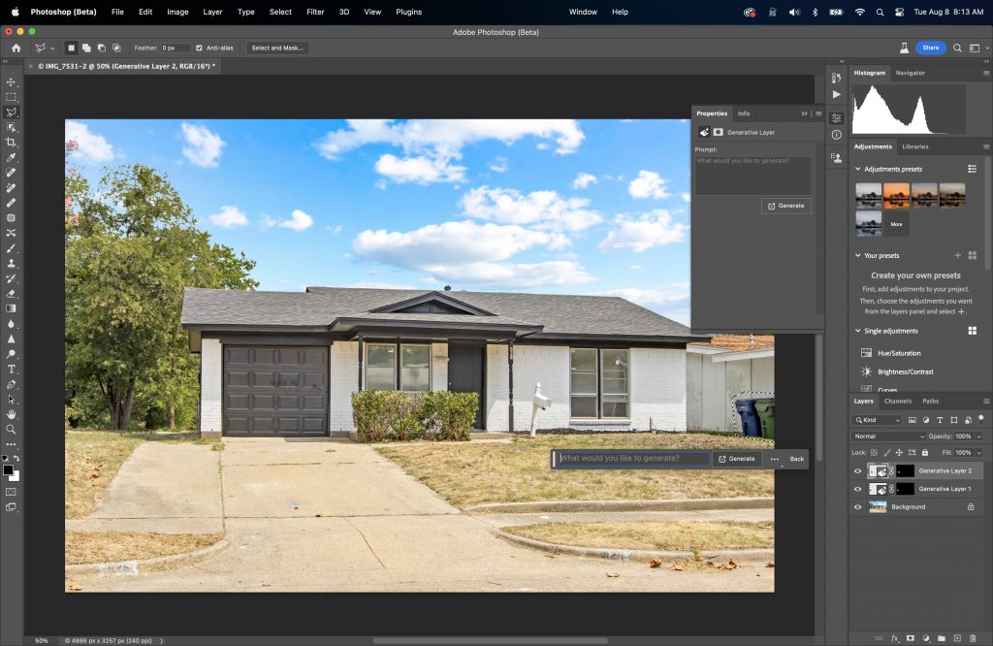Select the Hand tool
Viewport: 993px width, 646px height.
[x=11, y=414]
